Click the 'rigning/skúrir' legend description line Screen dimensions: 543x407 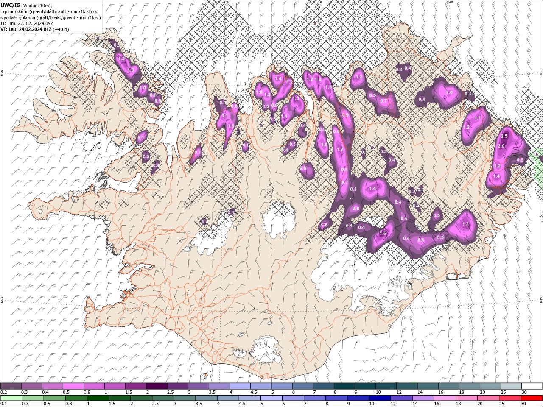50,11
